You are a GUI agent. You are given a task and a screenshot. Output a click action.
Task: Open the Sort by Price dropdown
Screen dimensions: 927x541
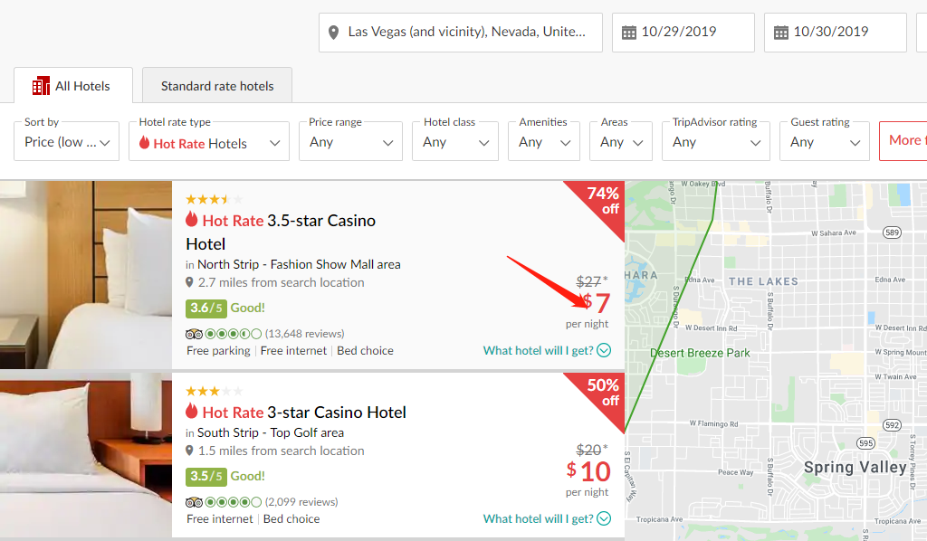click(67, 142)
